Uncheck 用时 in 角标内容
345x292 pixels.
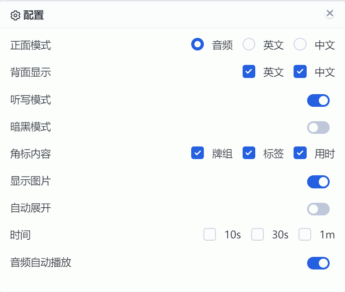(x=300, y=153)
